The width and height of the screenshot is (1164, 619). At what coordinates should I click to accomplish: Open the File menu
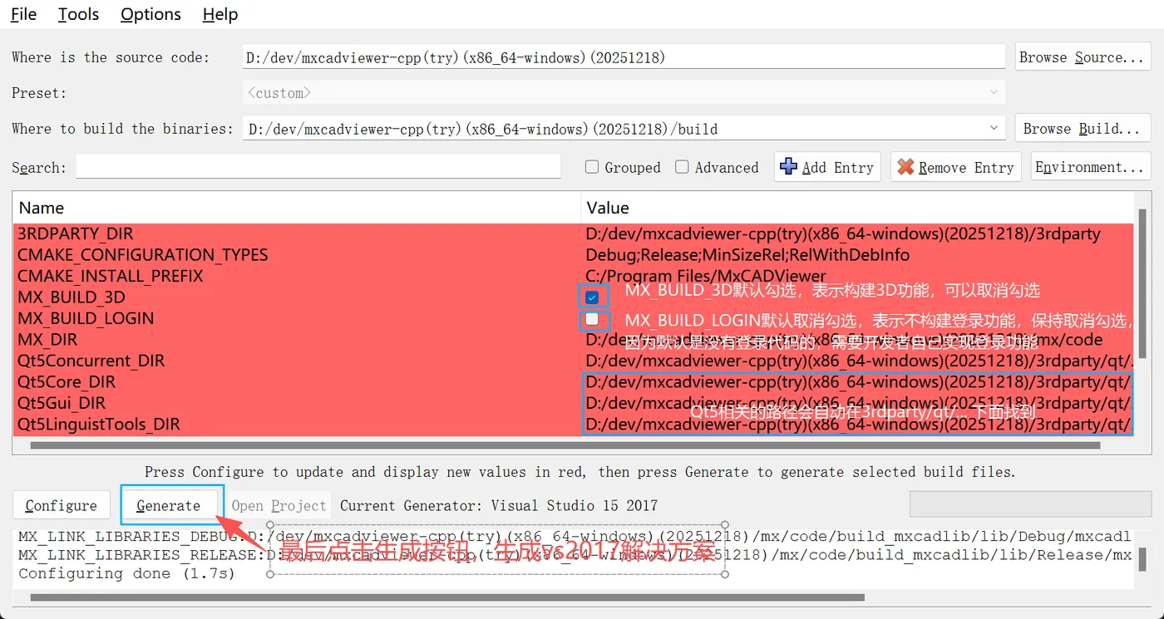point(23,14)
